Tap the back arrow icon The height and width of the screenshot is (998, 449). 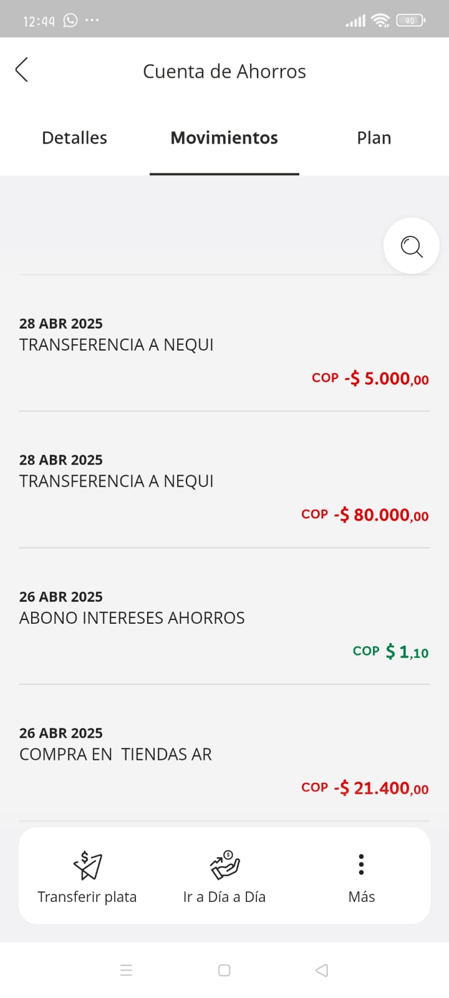coord(22,70)
